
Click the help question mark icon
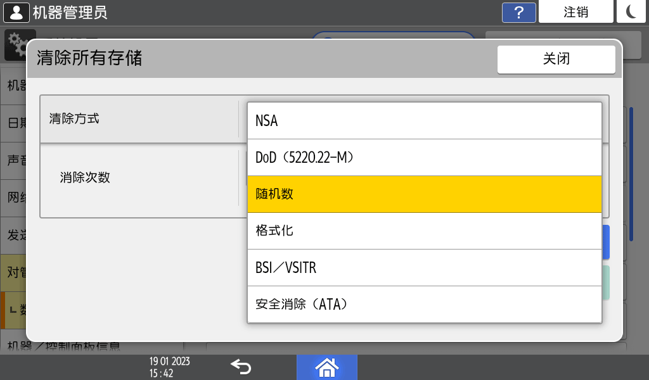(x=518, y=12)
